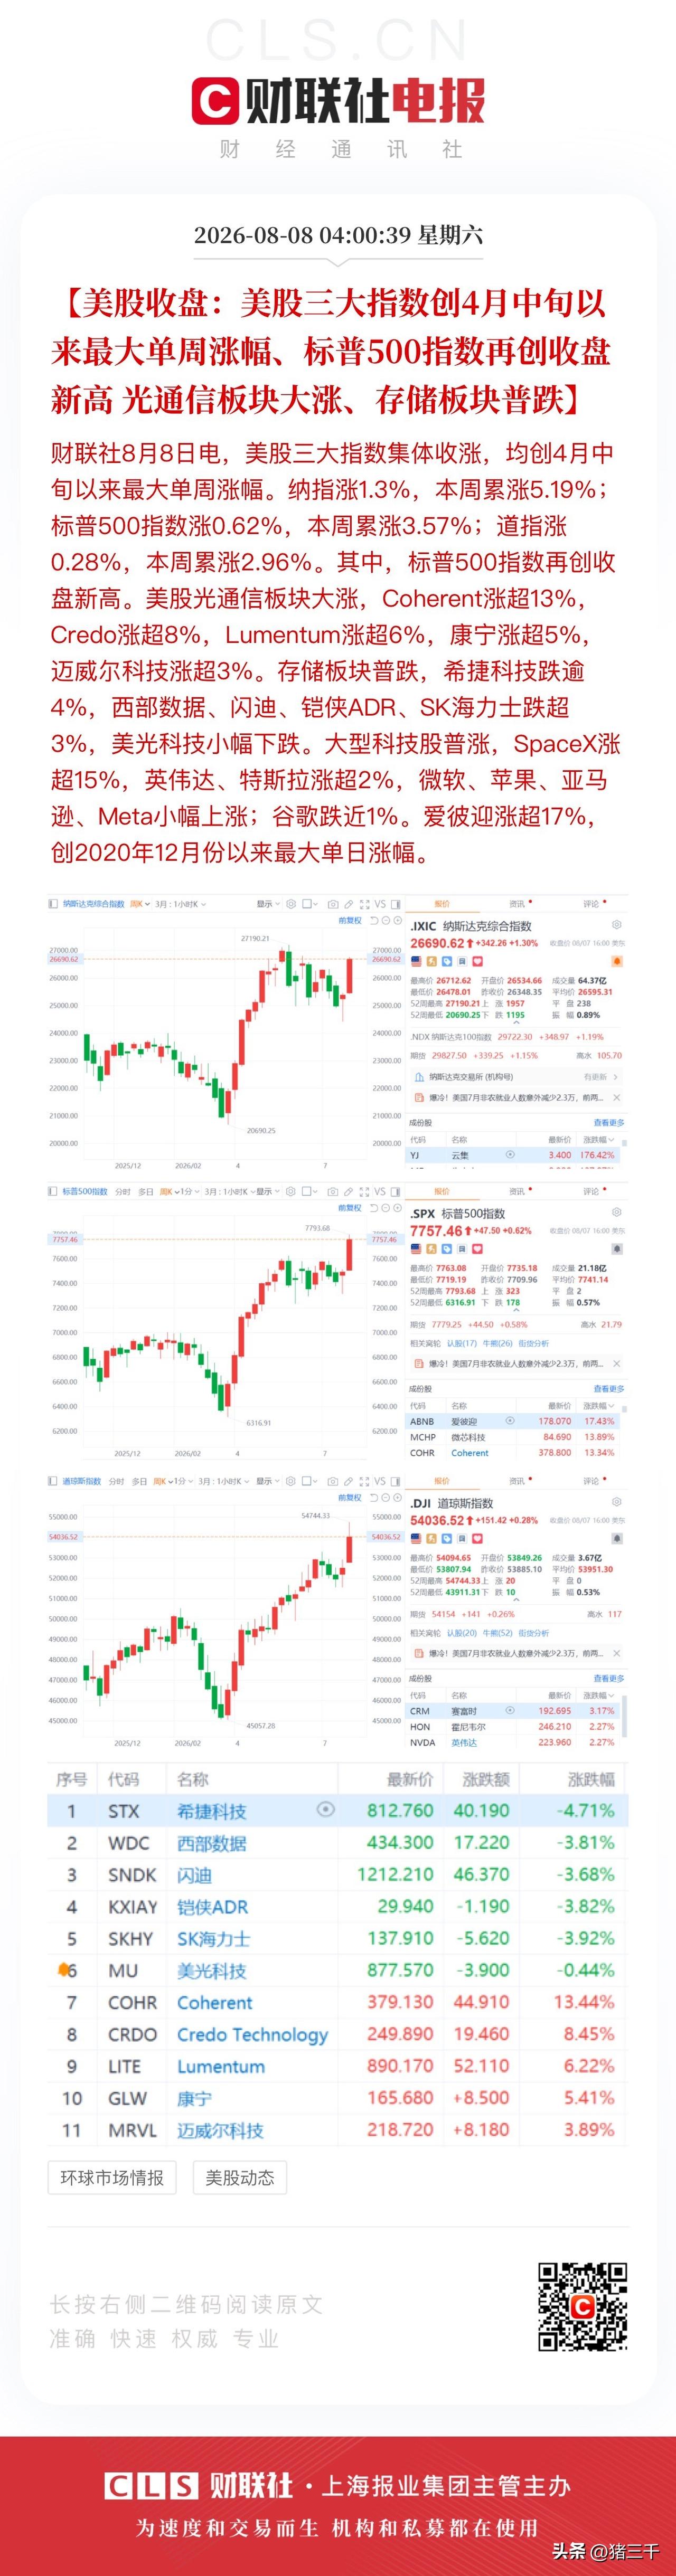Image resolution: width=676 pixels, height=2576 pixels.
Task: Click target icon in 爱彼迎 constituent row
Action: point(510,1421)
